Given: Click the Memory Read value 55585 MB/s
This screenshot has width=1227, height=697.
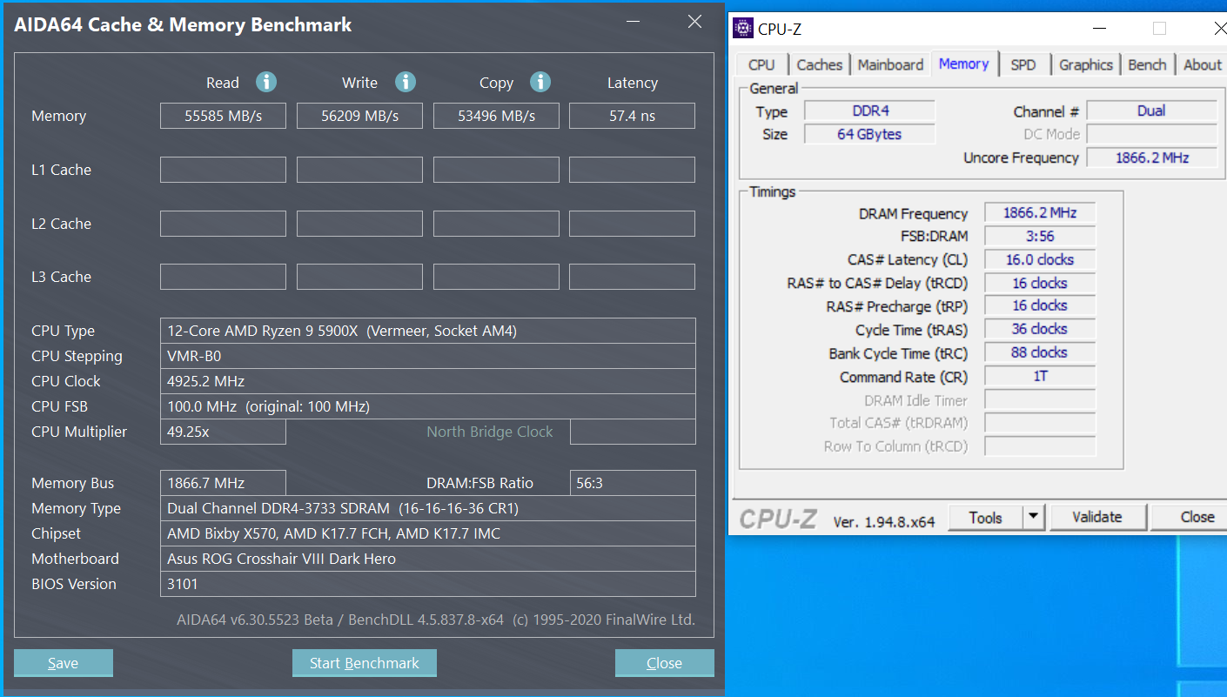Looking at the screenshot, I should (x=223, y=116).
